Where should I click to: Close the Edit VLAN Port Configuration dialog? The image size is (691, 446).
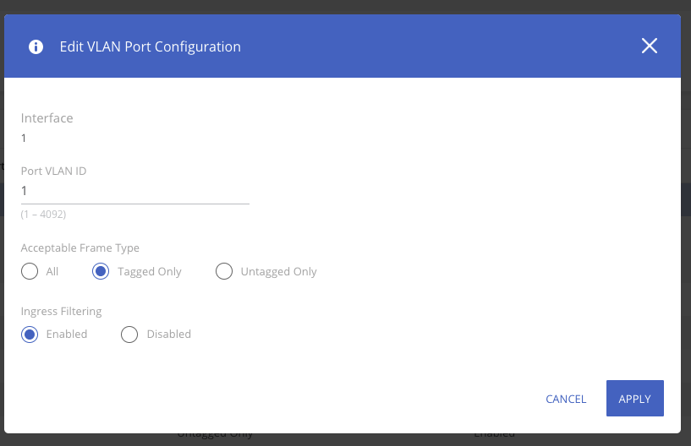point(650,46)
